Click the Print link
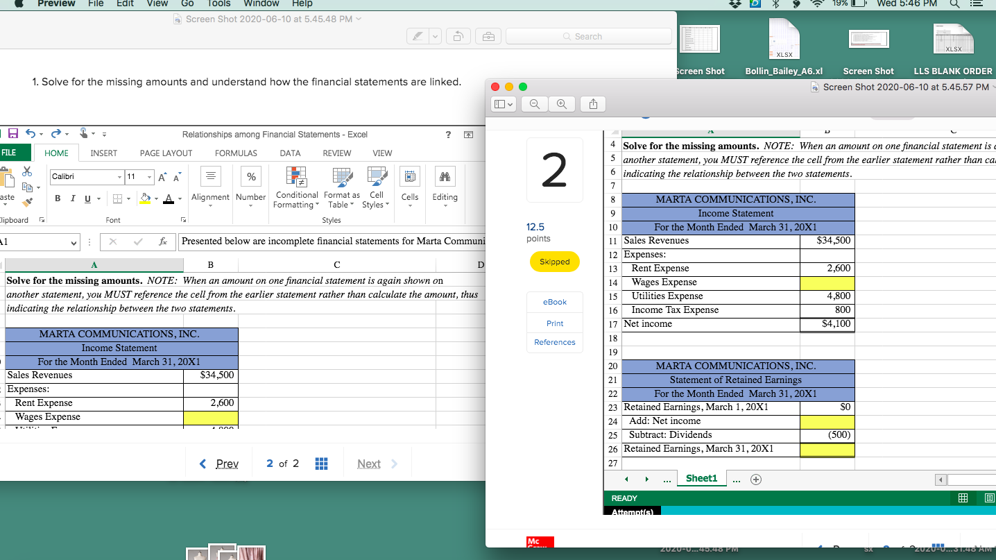 click(555, 323)
